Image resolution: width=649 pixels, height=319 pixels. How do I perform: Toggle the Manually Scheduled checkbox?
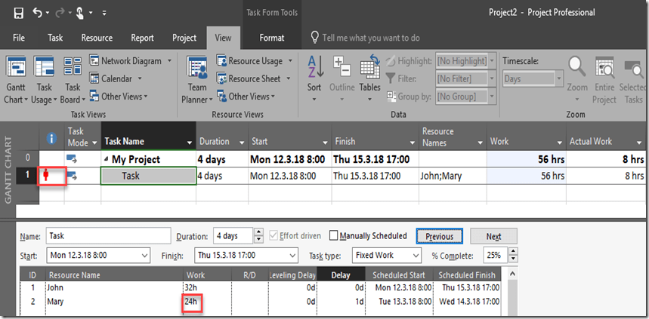[334, 236]
